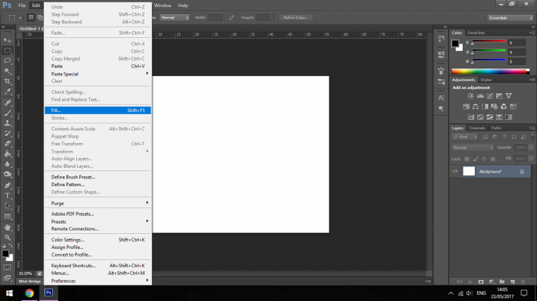Select the Dodge tool
The image size is (537, 301).
[7, 174]
